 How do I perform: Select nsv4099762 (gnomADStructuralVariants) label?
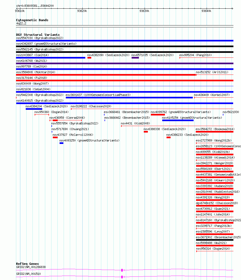181,112
